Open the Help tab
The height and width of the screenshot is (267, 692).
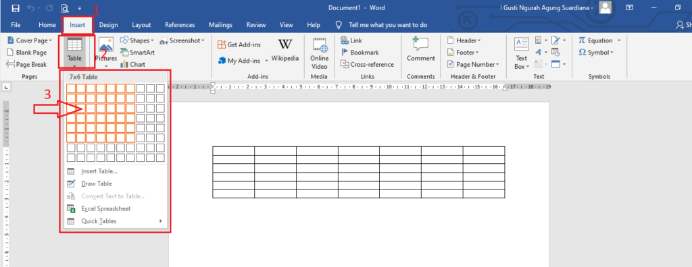(314, 25)
